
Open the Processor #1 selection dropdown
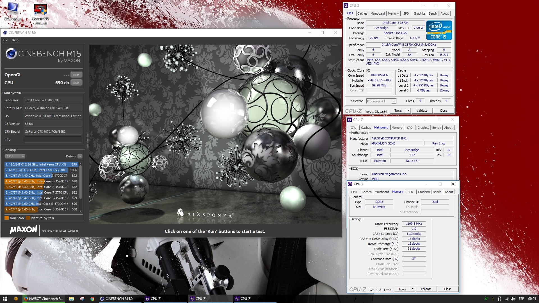(381, 101)
